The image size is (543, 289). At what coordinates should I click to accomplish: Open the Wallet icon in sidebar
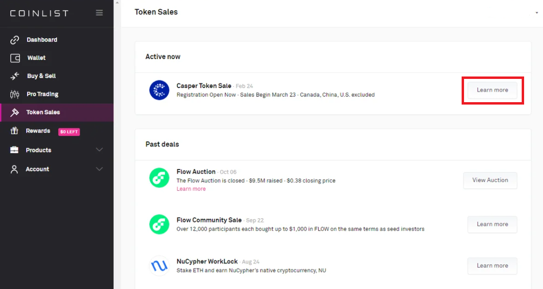(x=15, y=58)
